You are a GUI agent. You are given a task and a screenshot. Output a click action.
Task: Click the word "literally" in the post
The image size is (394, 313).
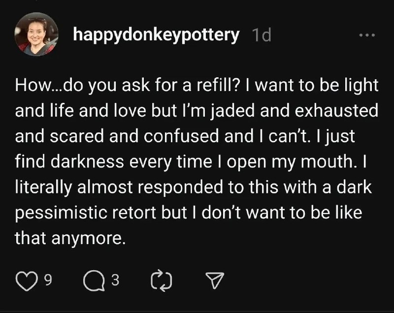[43, 187]
